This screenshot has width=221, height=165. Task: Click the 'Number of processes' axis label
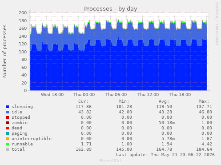[4, 51]
